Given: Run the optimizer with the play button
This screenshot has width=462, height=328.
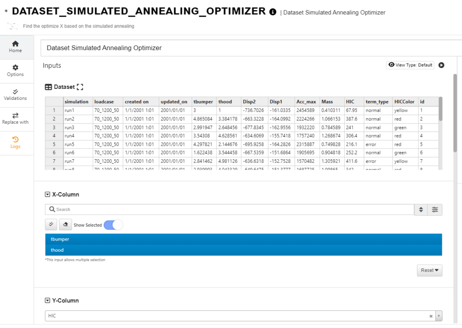Looking at the screenshot, I should click(441, 65).
